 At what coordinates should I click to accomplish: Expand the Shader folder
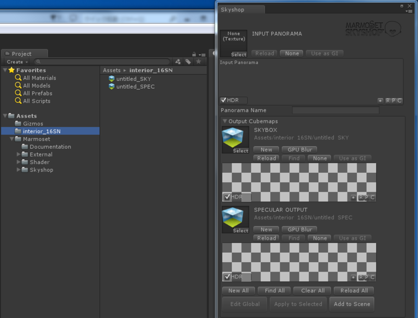click(x=18, y=162)
